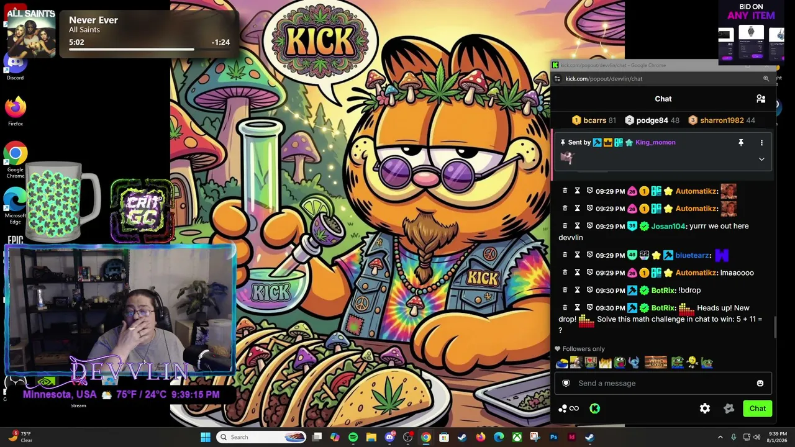Screen dimensions: 795x447
Task: Open chat identity shield icon in message box
Action: (x=566, y=383)
